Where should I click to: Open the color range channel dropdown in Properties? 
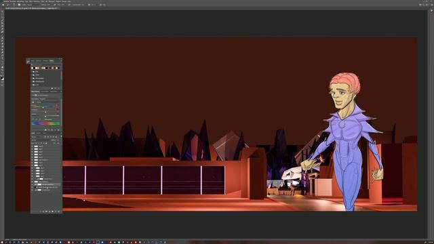coord(47,102)
